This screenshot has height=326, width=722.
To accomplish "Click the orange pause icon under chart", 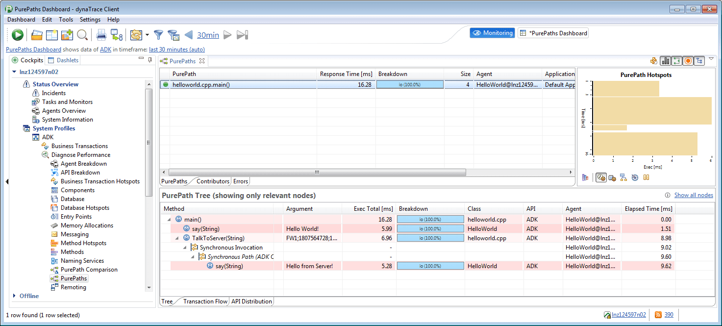I will 646,177.
